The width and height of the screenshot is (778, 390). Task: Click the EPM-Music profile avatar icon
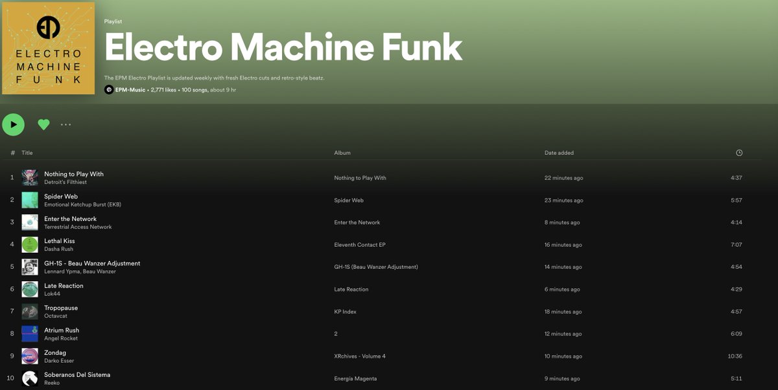click(x=109, y=89)
